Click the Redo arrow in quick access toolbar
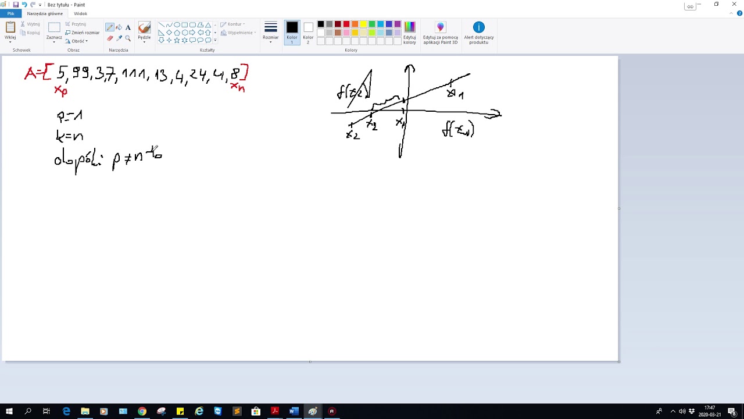The width and height of the screenshot is (744, 419). (x=33, y=5)
